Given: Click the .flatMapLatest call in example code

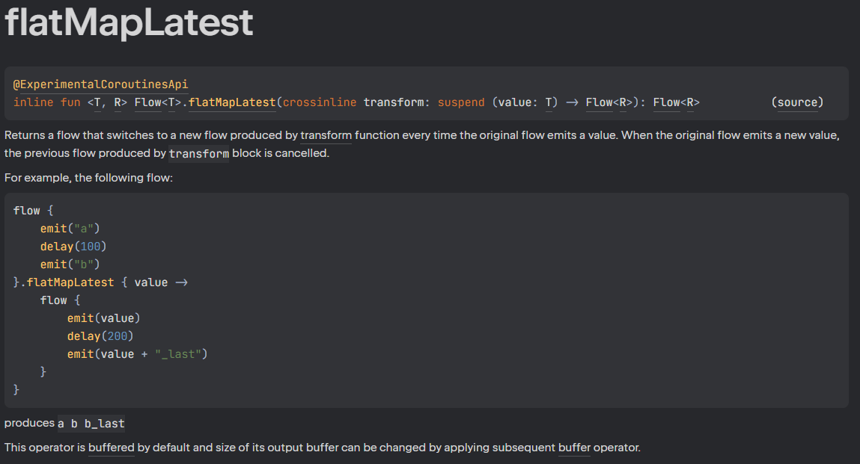Looking at the screenshot, I should click(x=70, y=282).
